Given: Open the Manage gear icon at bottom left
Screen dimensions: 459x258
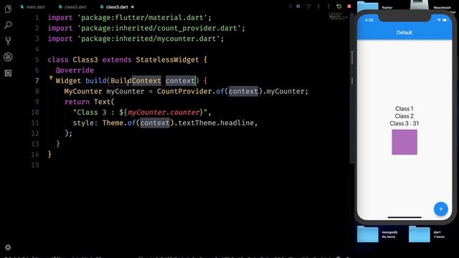Looking at the screenshot, I should pyautogui.click(x=8, y=247).
